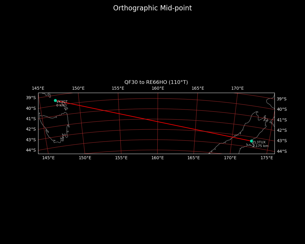Click the 175°E label on bottom axis
The image size is (305, 244).
click(267, 158)
